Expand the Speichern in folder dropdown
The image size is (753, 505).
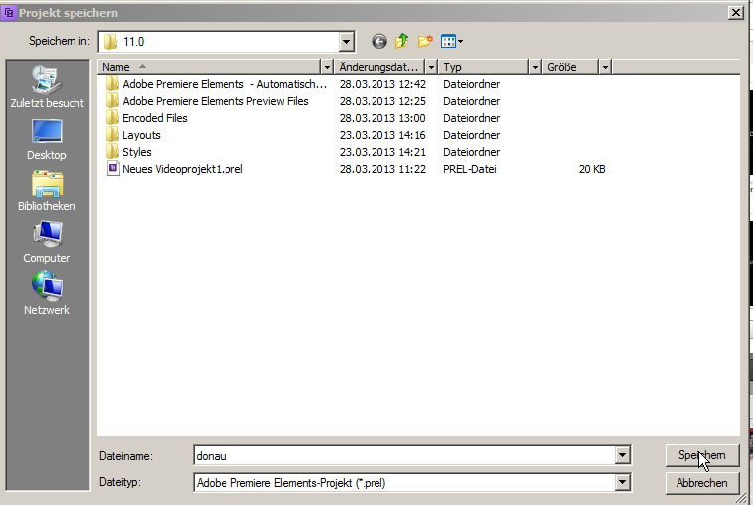coord(346,42)
